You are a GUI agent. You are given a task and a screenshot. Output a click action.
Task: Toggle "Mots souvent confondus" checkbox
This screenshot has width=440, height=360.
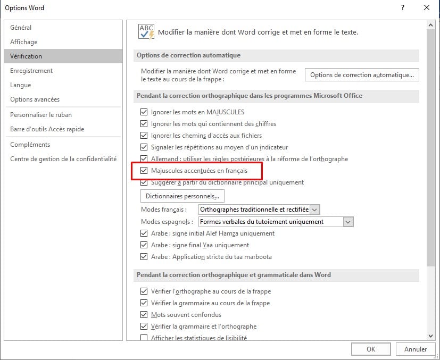coord(144,315)
